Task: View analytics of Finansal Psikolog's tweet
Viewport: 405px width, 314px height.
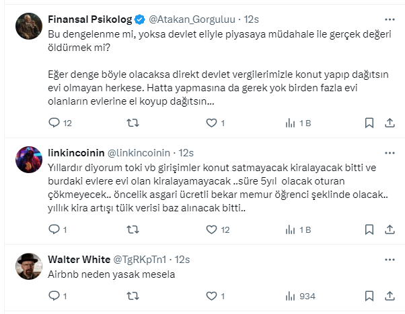Action: [x=291, y=123]
